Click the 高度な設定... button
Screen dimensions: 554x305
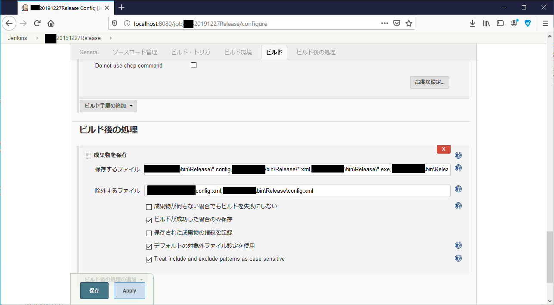click(430, 82)
